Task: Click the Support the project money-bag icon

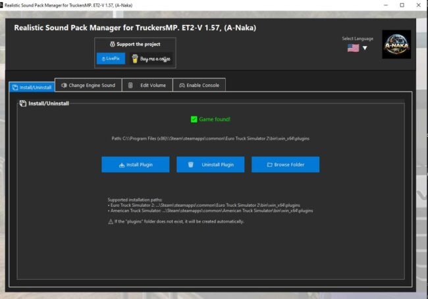Action: tap(112, 44)
